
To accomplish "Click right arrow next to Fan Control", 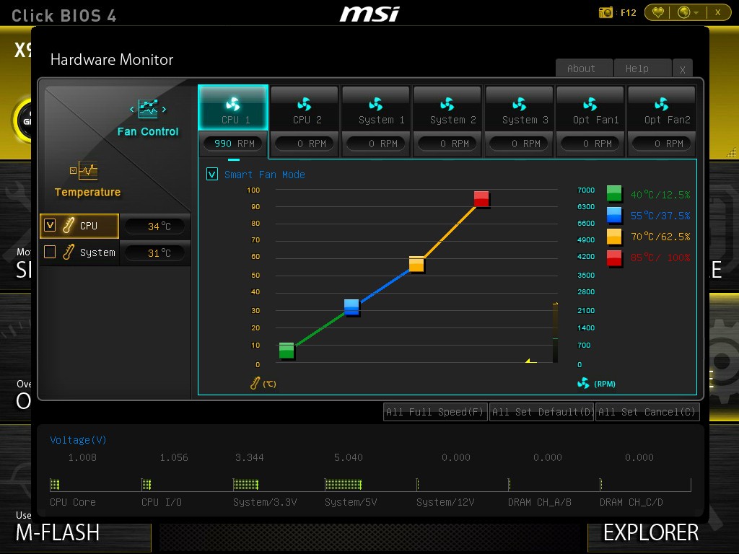I will pos(165,110).
